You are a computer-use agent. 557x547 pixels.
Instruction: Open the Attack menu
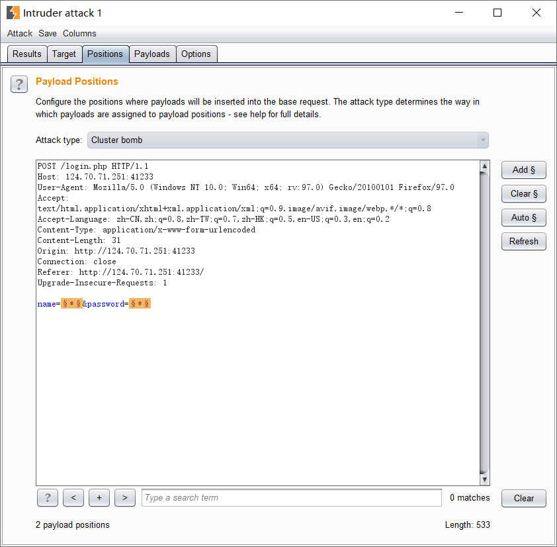point(20,33)
